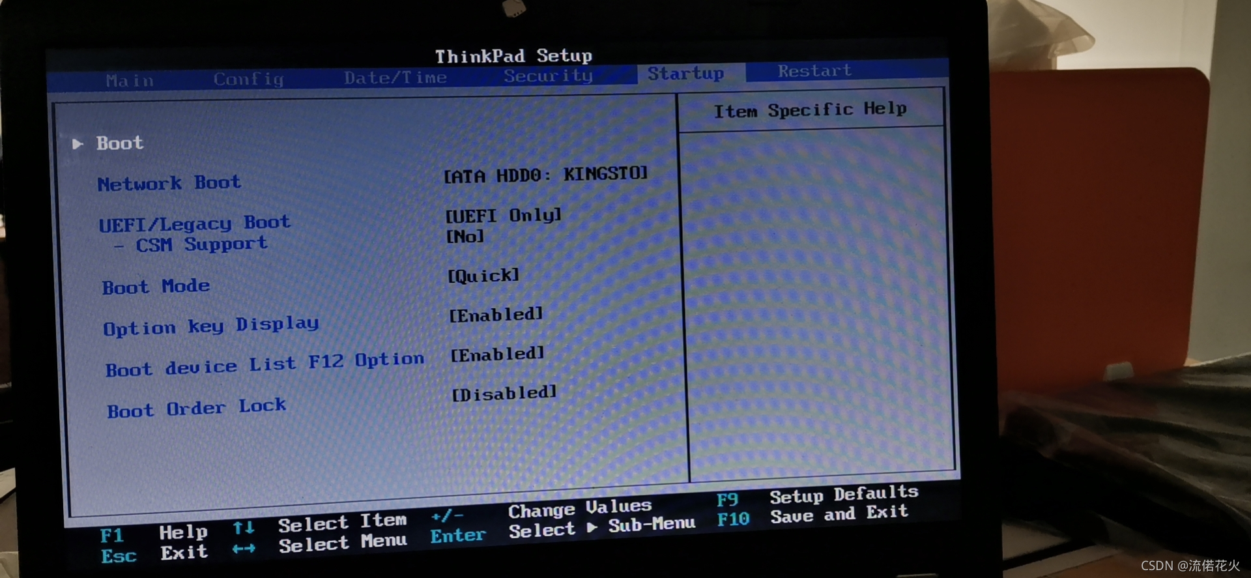Select the Startup tab

coord(685,73)
